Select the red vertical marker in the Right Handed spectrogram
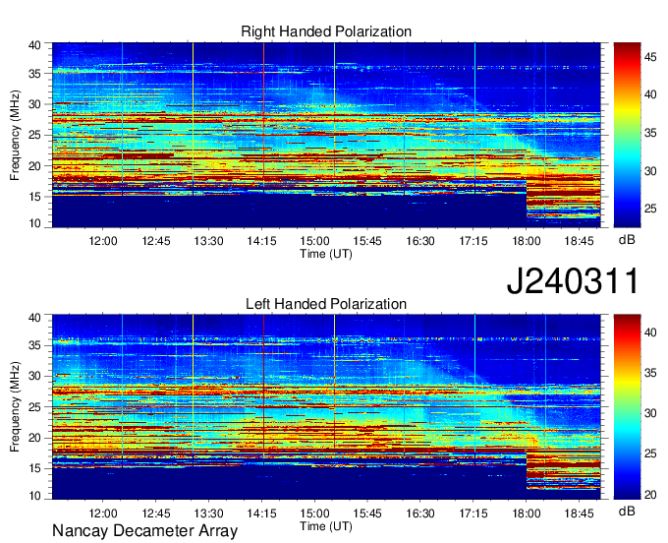 click(263, 117)
